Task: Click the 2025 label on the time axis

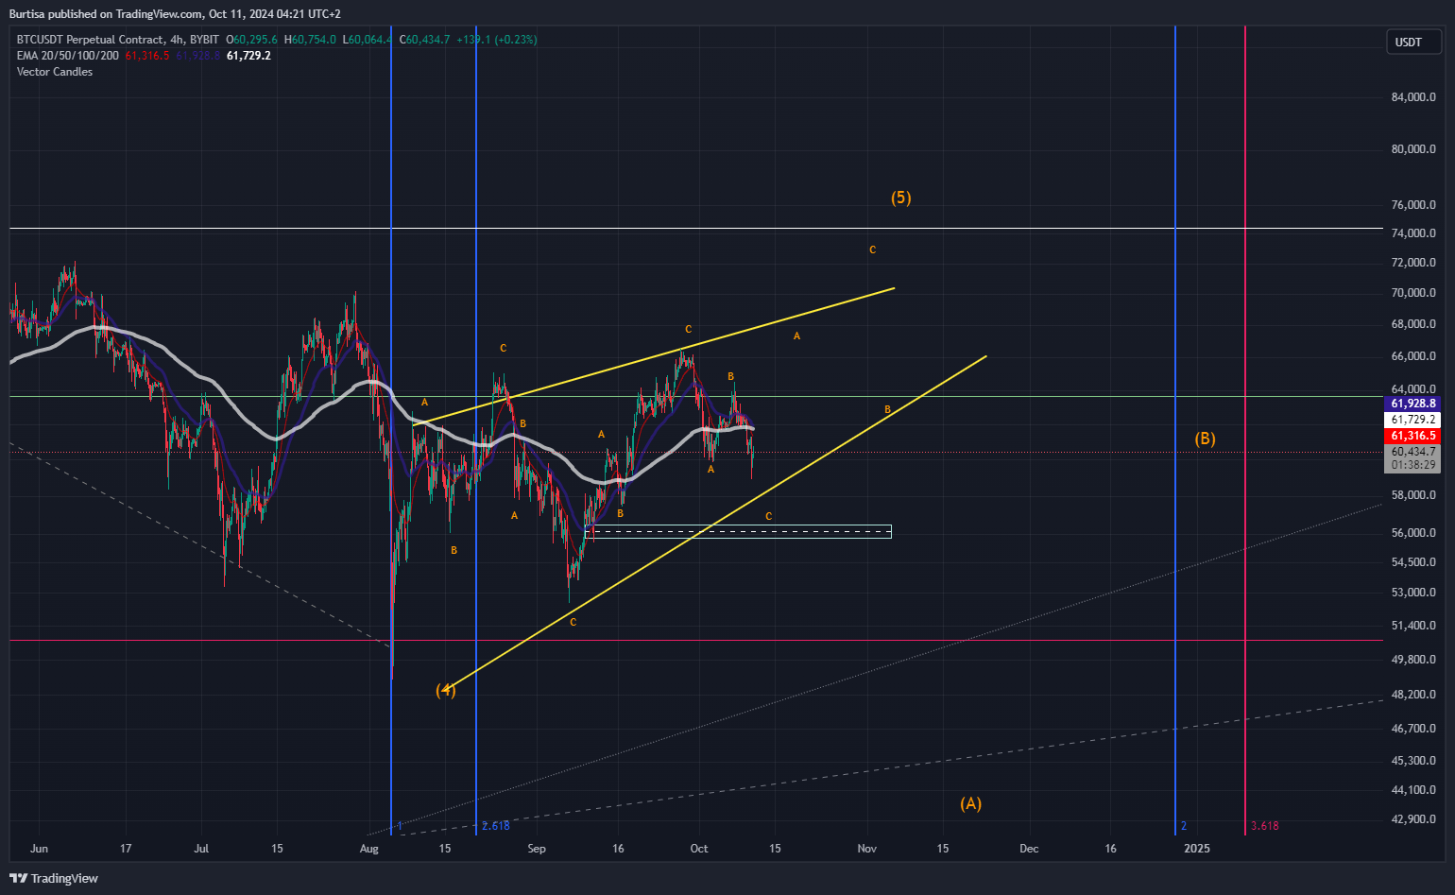Action: click(x=1197, y=849)
